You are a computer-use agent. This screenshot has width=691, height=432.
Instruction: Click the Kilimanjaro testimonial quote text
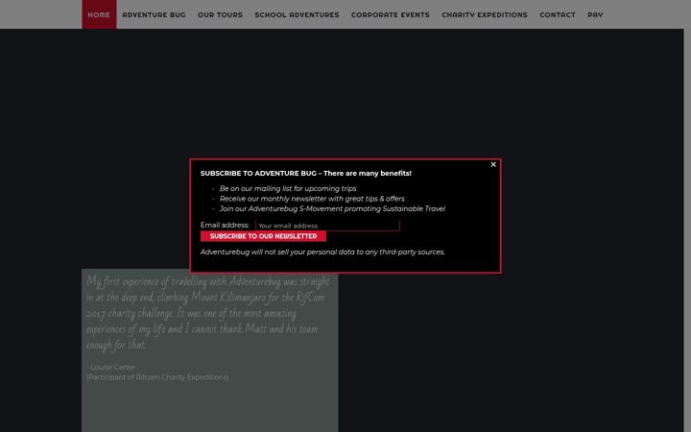(x=207, y=313)
